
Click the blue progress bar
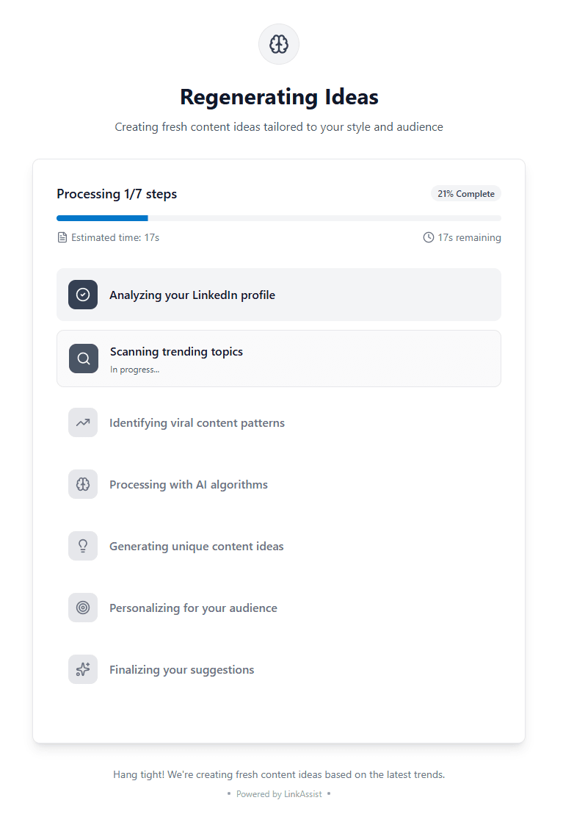103,218
